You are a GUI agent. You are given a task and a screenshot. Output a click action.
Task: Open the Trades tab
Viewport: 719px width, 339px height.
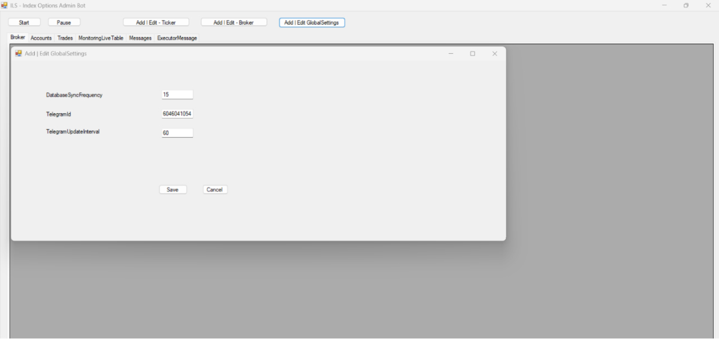(x=65, y=38)
